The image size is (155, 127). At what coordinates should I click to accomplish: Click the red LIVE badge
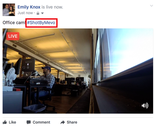(x=13, y=36)
